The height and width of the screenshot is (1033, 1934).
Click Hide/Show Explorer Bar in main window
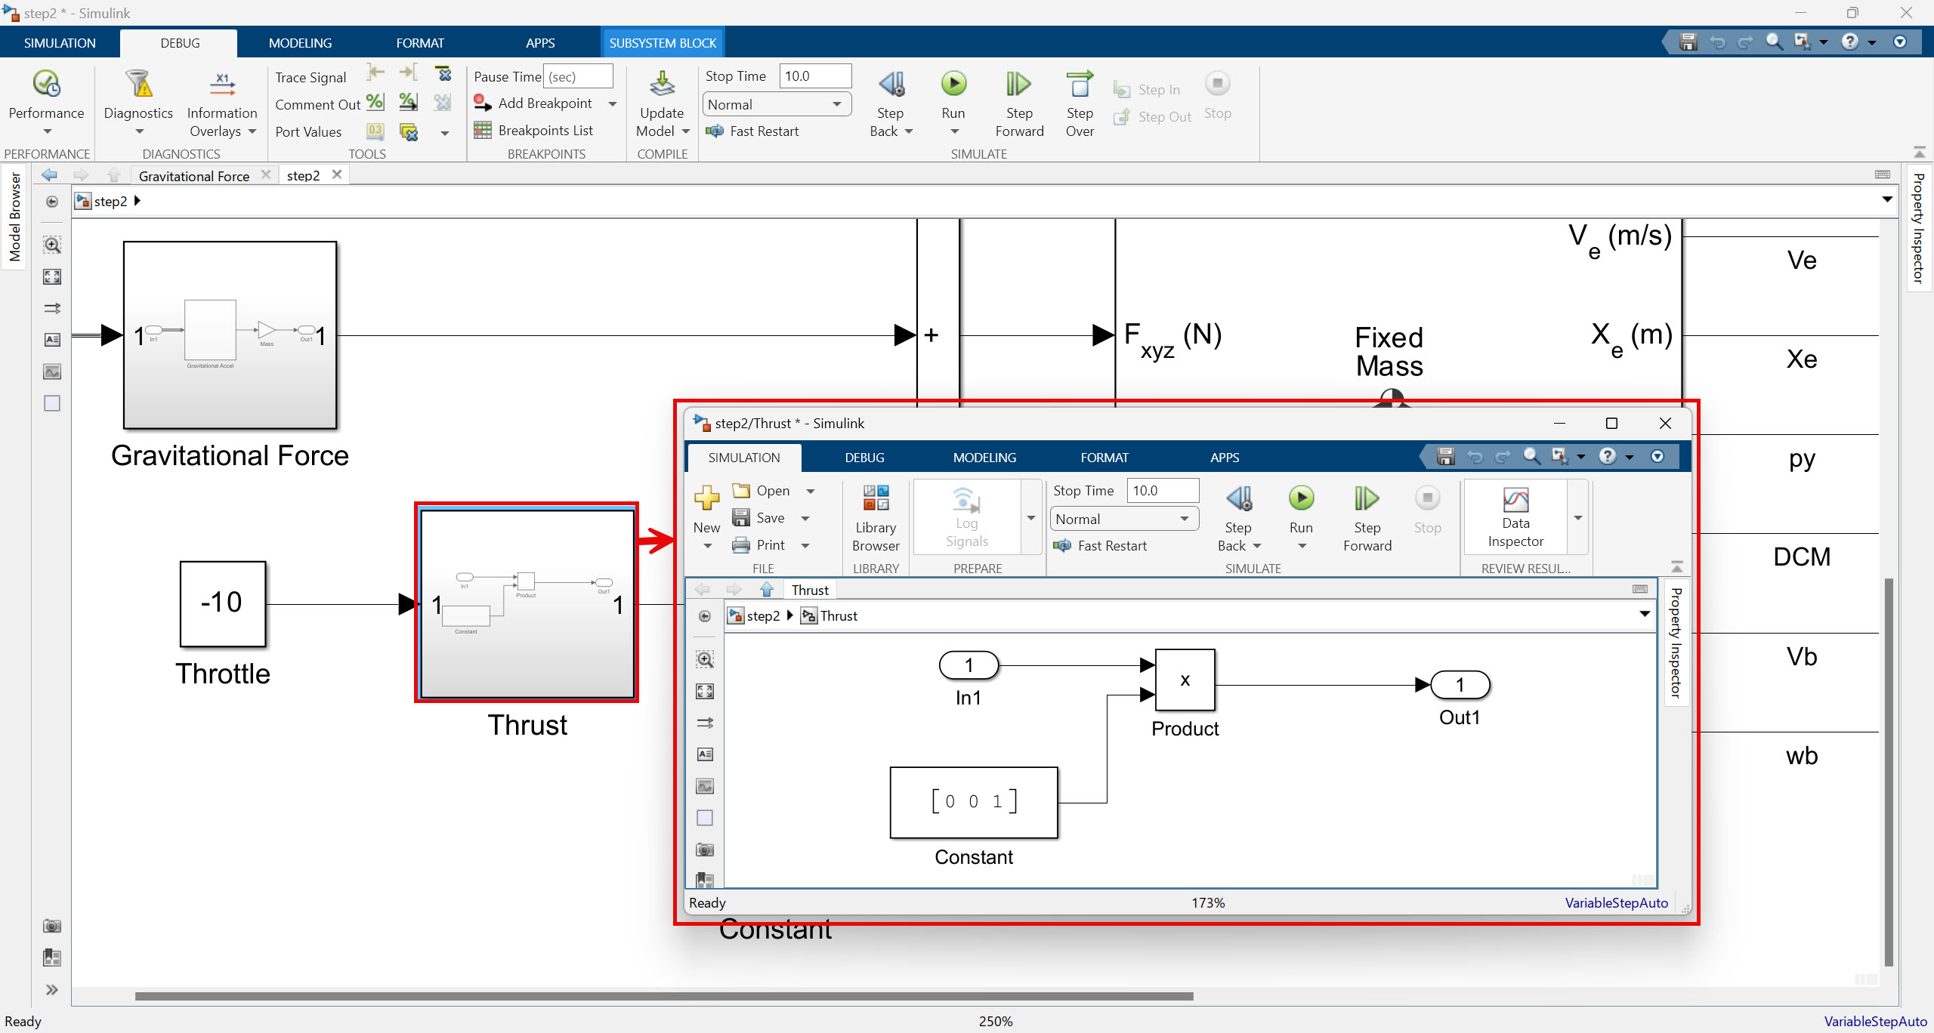tap(52, 202)
